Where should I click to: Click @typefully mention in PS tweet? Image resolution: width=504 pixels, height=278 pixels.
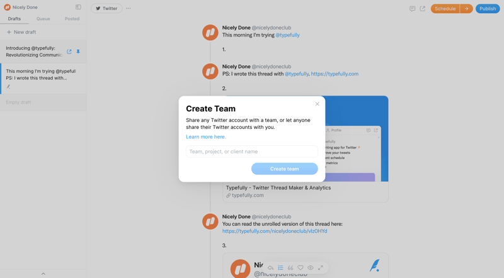296,74
